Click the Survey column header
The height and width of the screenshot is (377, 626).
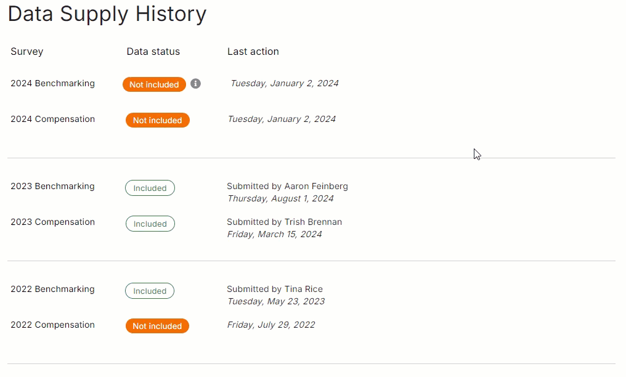tap(26, 51)
